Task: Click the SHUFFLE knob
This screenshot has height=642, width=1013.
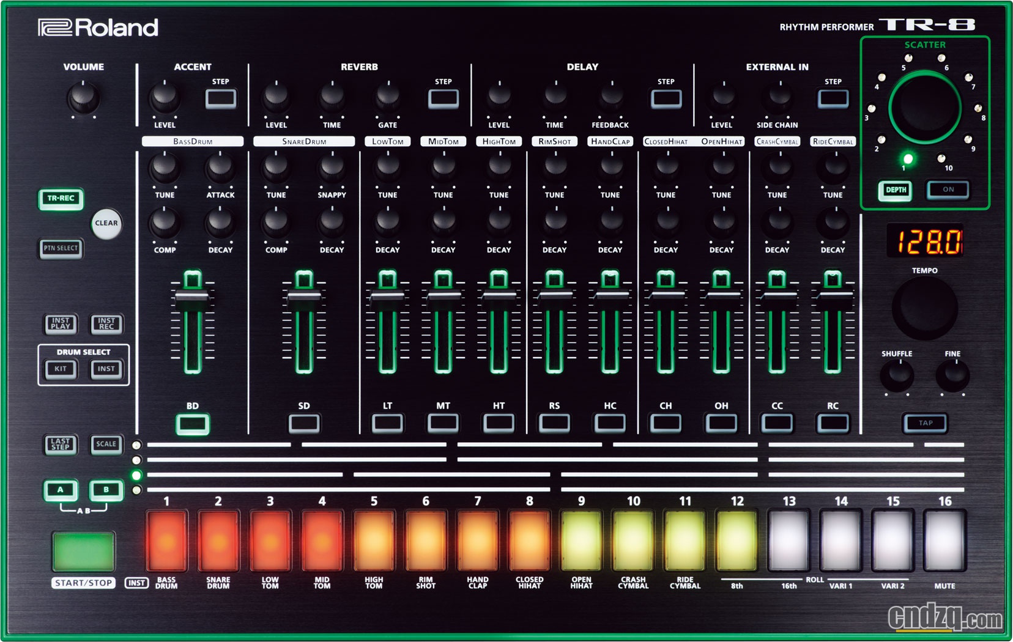Action: click(x=897, y=375)
